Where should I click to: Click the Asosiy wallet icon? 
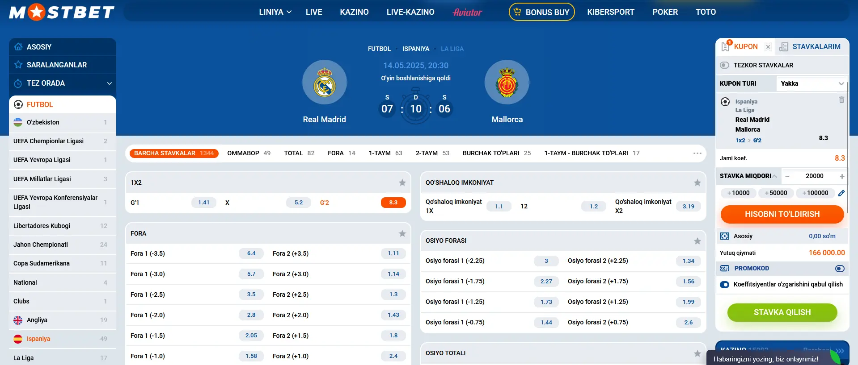725,236
